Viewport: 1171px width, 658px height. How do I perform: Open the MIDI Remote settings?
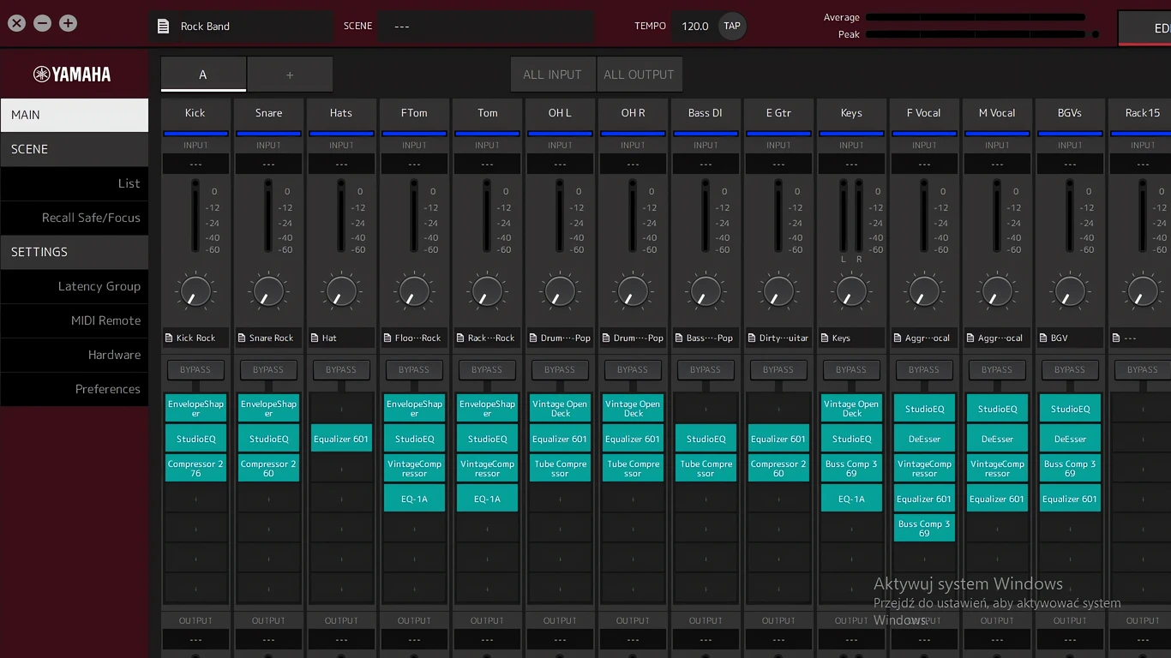pos(75,320)
